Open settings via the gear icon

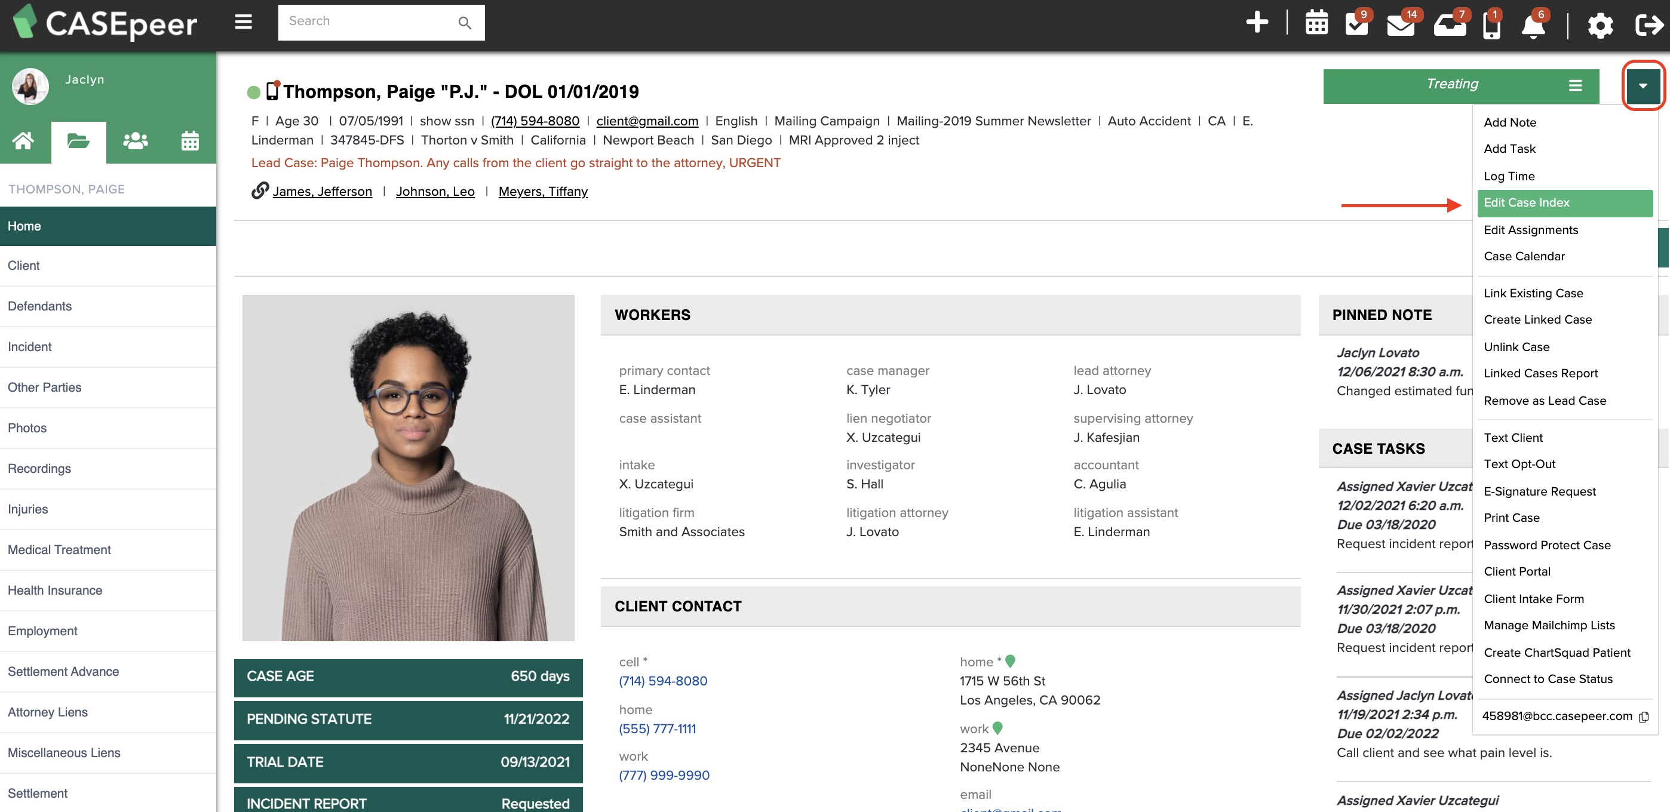tap(1600, 26)
